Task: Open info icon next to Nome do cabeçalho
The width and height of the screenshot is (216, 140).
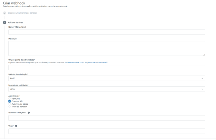Action: tap(29, 113)
